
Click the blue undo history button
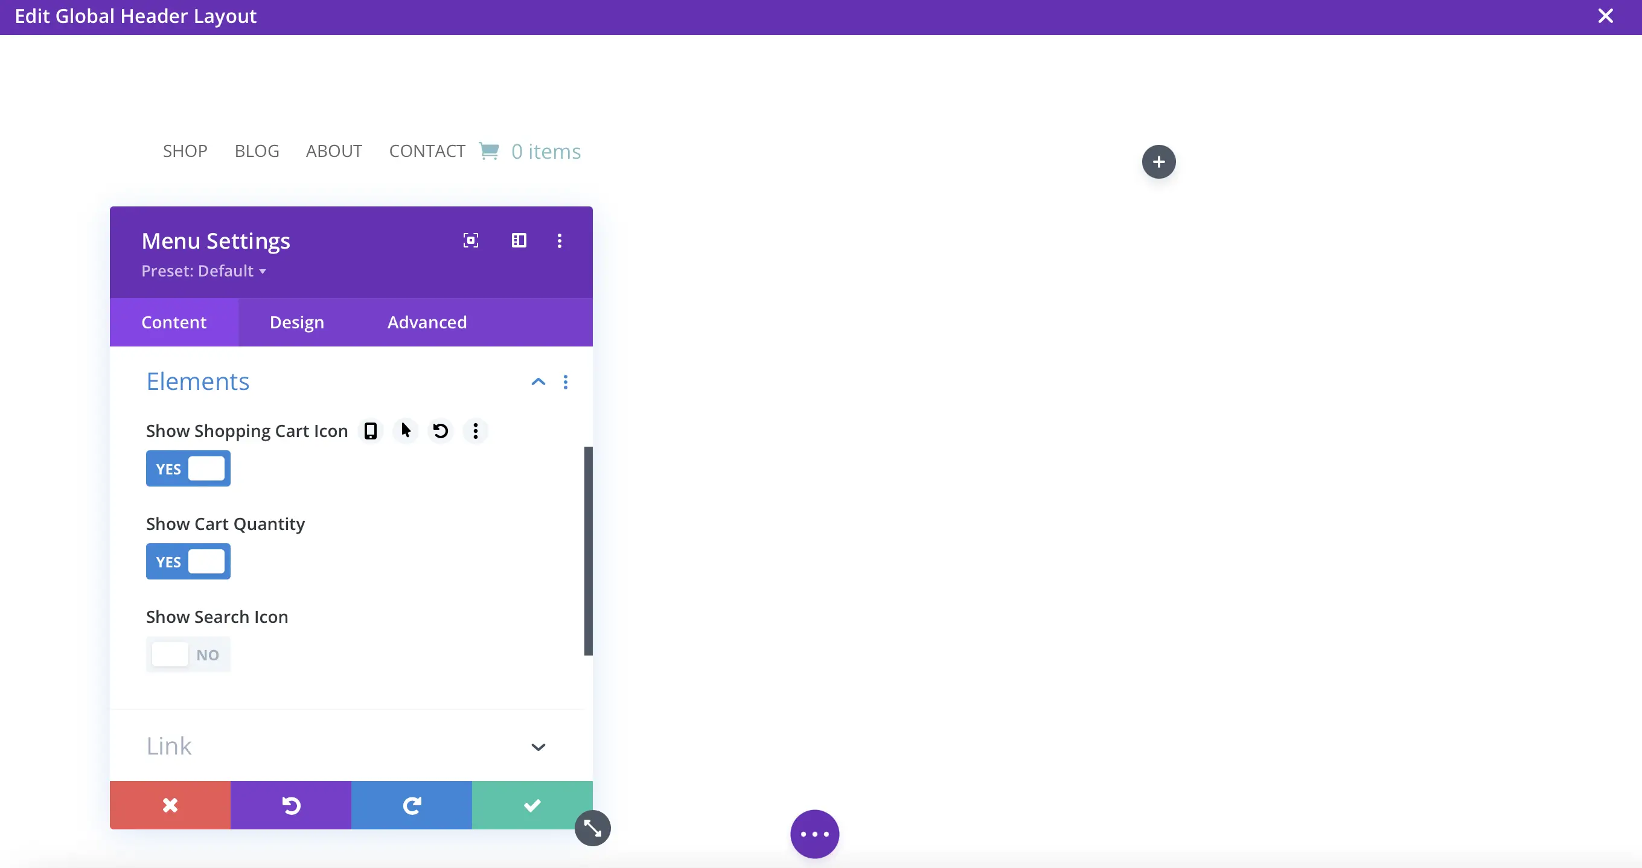[x=412, y=806]
